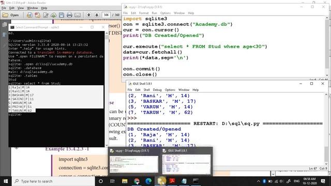331x186 pixels.
Task: Click 'import sqlite3' line in sq.py editor
Action: [145, 19]
